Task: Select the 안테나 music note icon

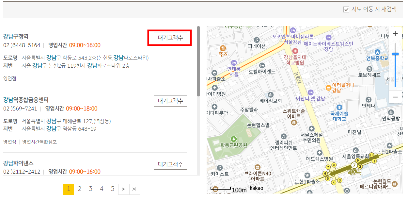Action: [x=369, y=99]
